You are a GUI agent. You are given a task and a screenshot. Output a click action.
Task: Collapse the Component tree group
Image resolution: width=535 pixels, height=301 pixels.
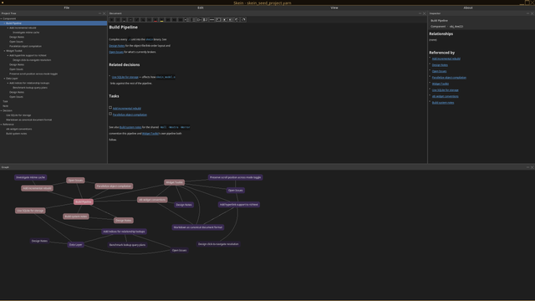pyautogui.click(x=2, y=18)
